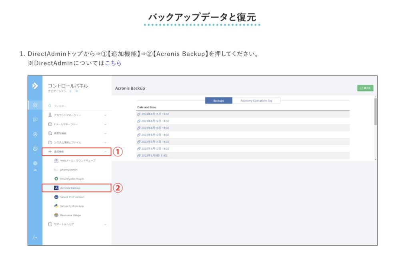400x256 pixels.
Task: Click the plus icon next to 追加機能
Action: pos(50,152)
